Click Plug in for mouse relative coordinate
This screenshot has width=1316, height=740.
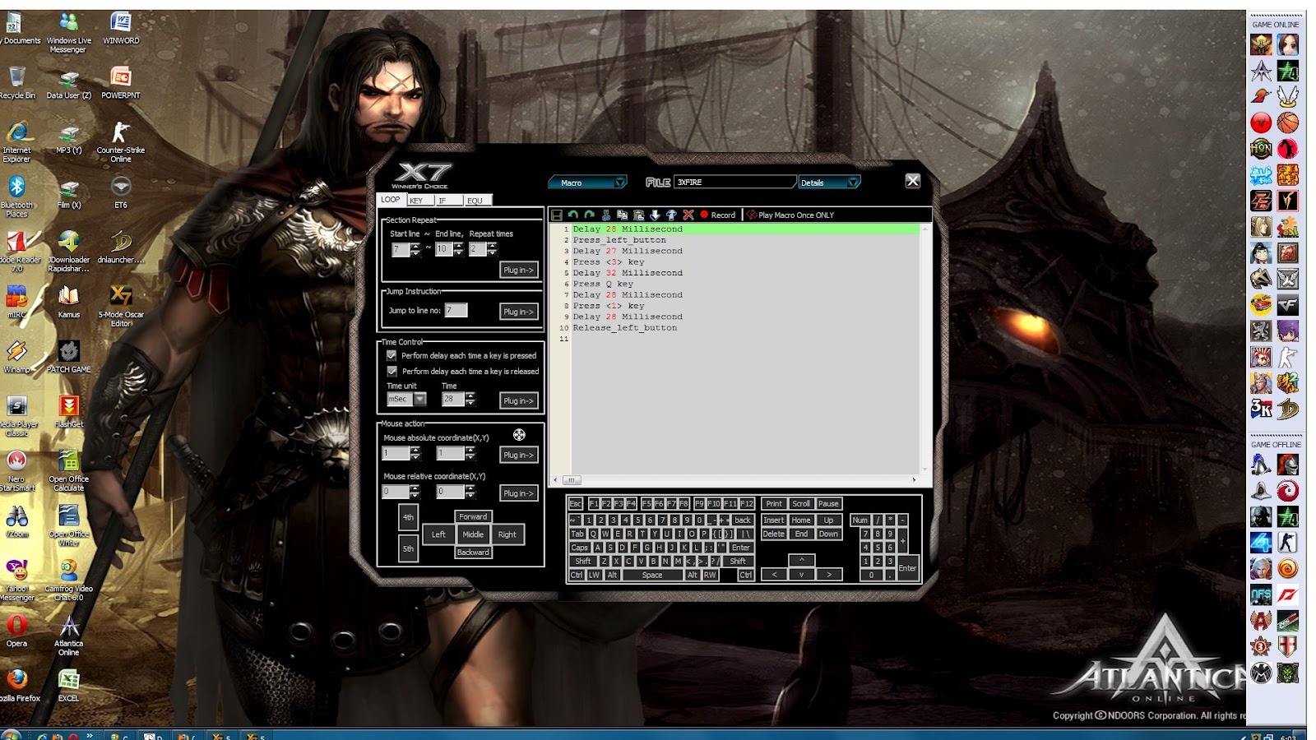tap(519, 493)
